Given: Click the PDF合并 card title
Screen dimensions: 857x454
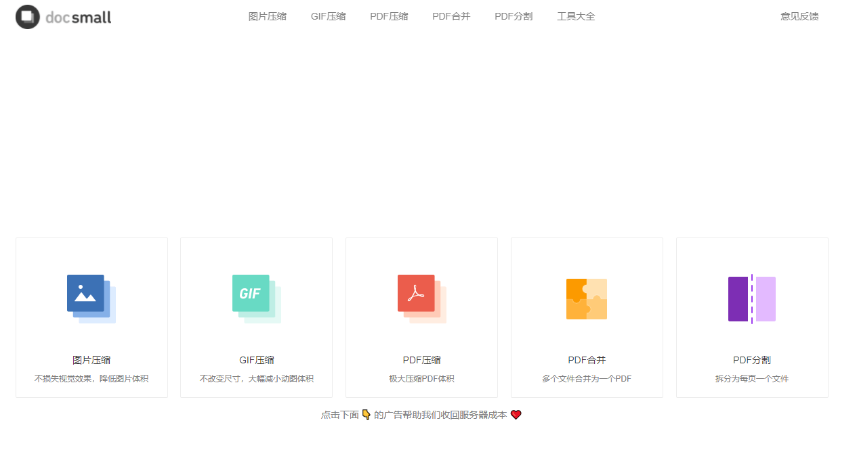Looking at the screenshot, I should point(587,360).
